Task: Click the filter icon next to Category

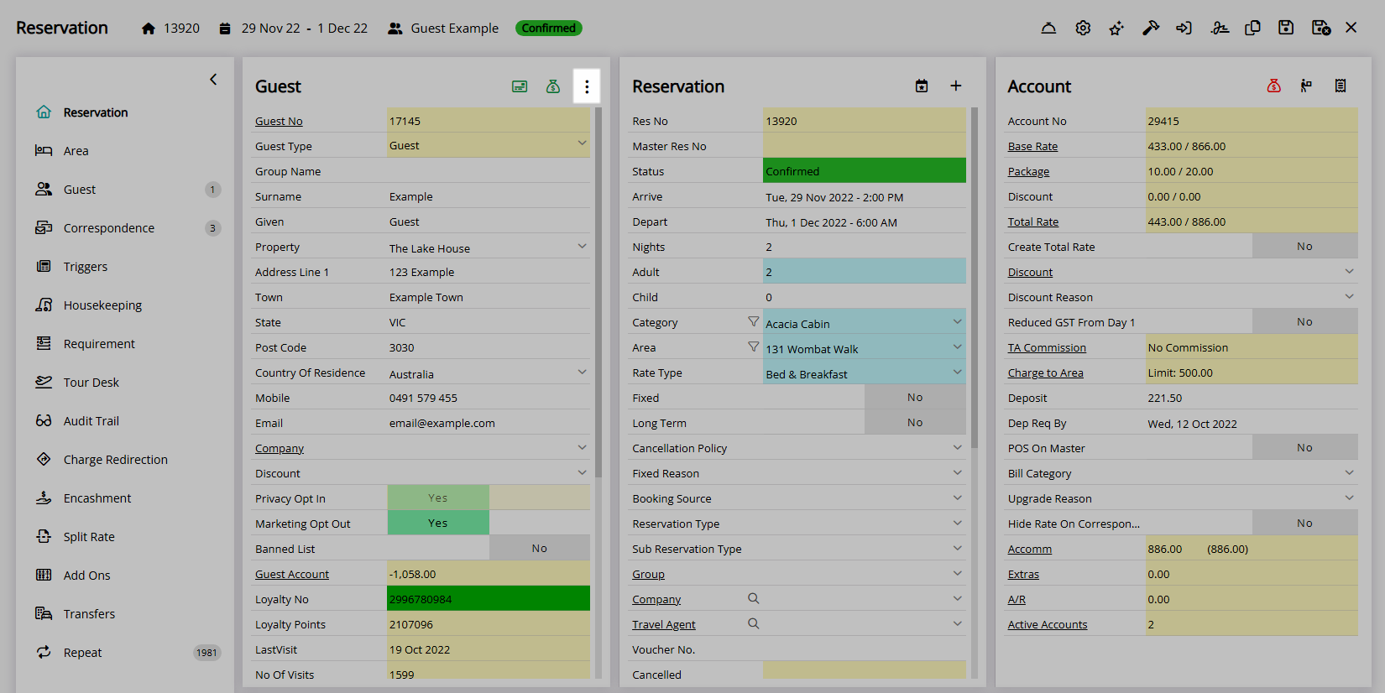Action: click(753, 321)
